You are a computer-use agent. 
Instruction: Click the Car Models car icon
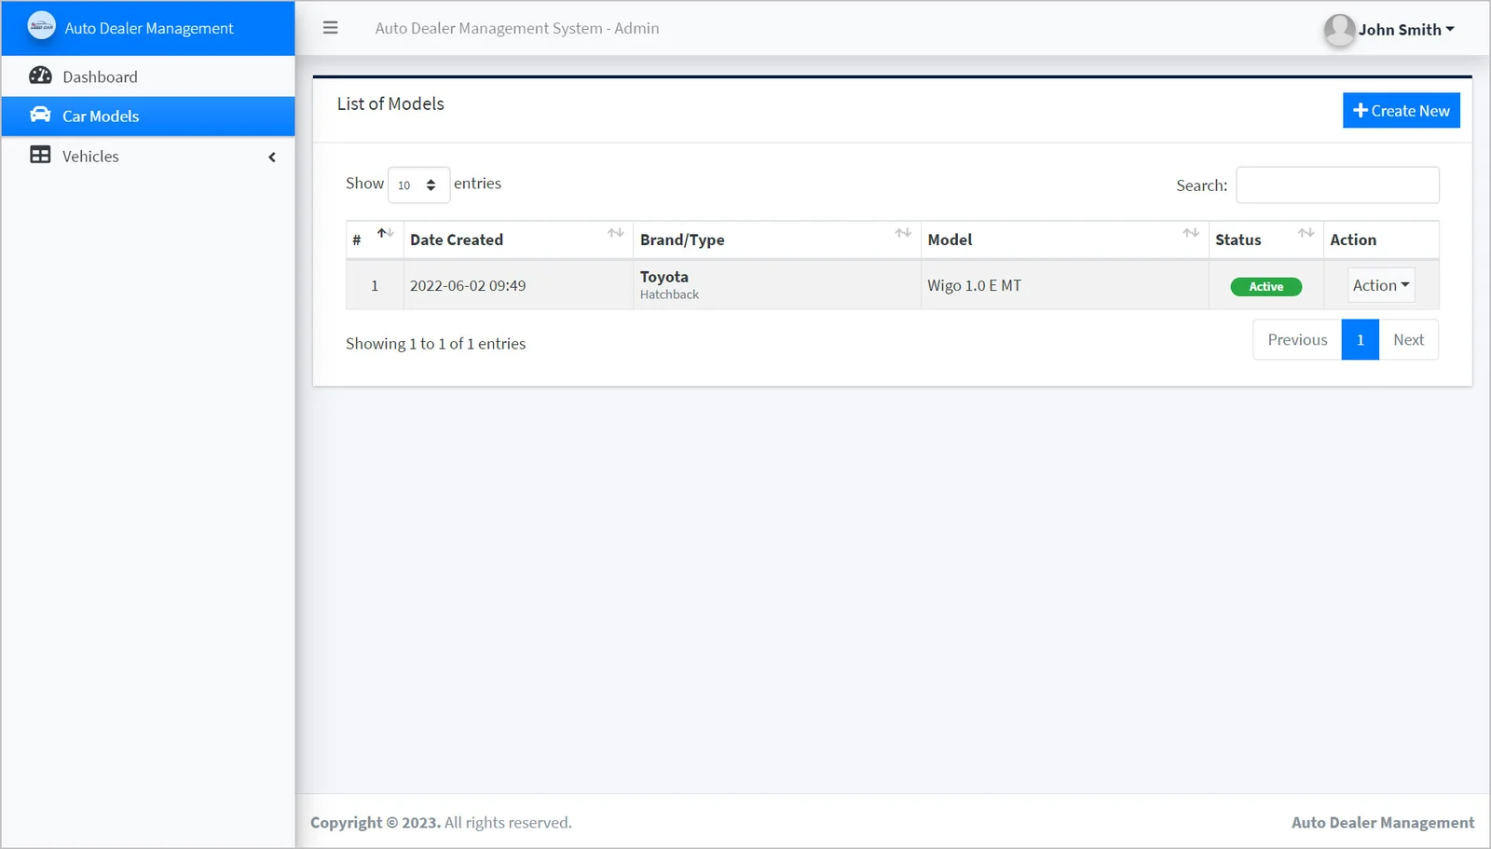pyautogui.click(x=40, y=115)
